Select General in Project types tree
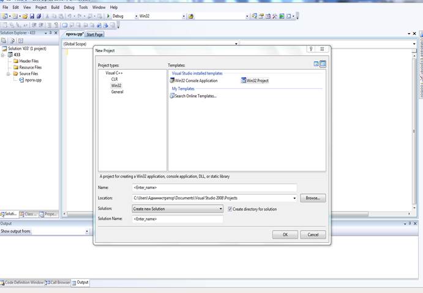This screenshot has height=293, width=423. pos(117,92)
